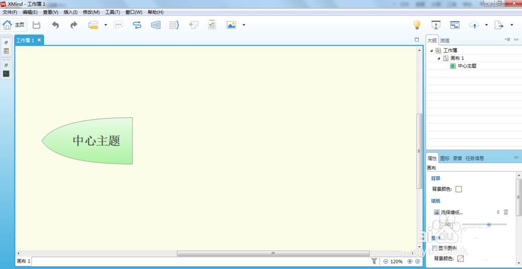Insert a new topic with the topic icon
Viewport: 522px width, 269px height.
tap(93, 25)
